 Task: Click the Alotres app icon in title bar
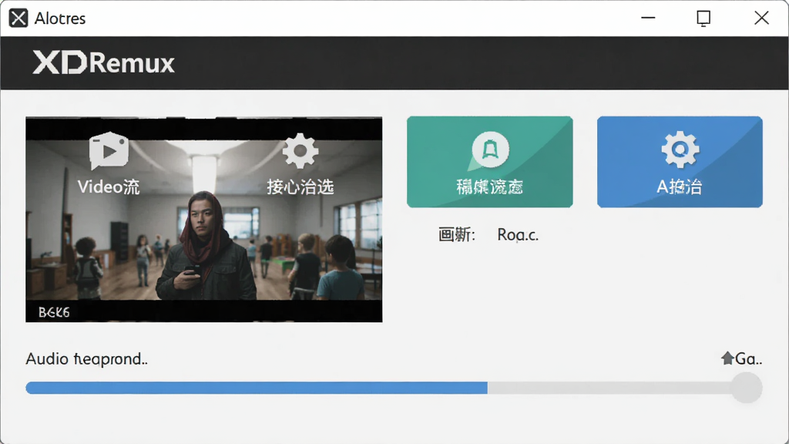coord(18,18)
